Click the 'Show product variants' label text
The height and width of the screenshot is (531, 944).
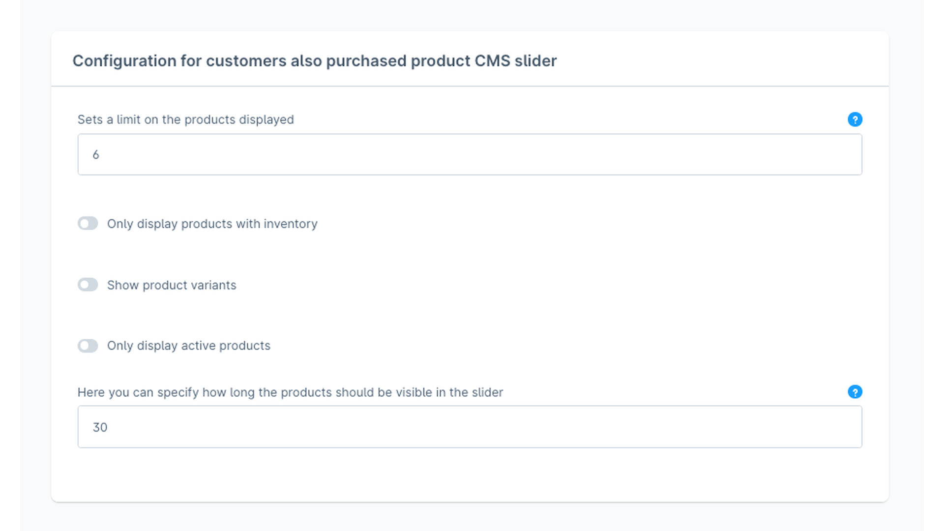point(172,285)
